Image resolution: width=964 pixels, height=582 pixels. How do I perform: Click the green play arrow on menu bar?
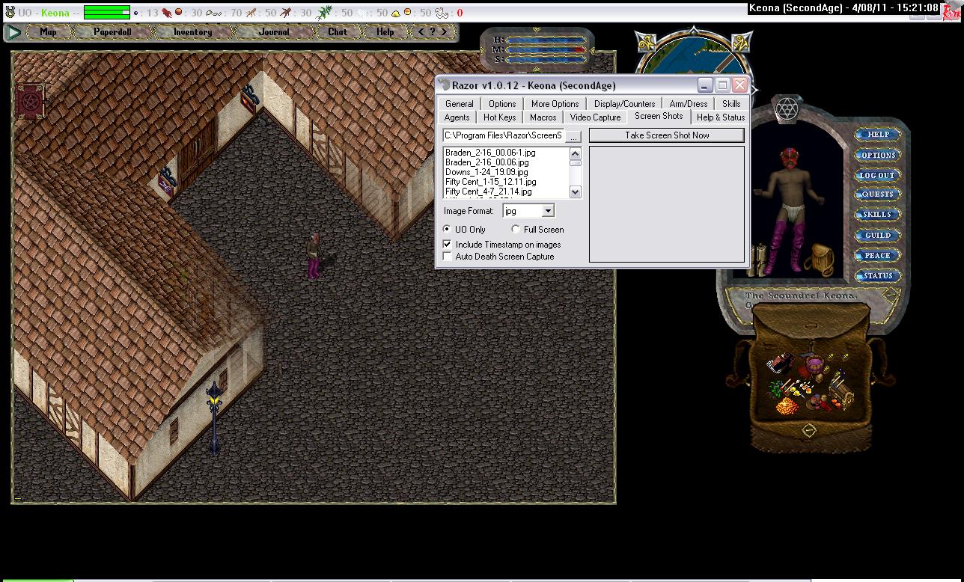pos(13,32)
